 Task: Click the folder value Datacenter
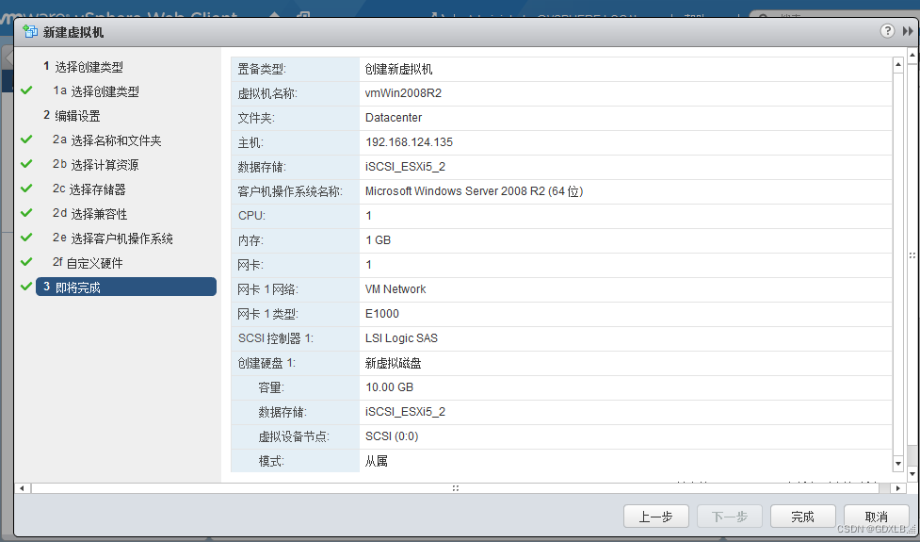coord(393,118)
